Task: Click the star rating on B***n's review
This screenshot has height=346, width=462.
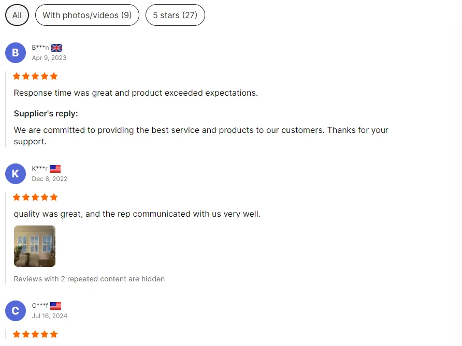Action: [x=35, y=77]
